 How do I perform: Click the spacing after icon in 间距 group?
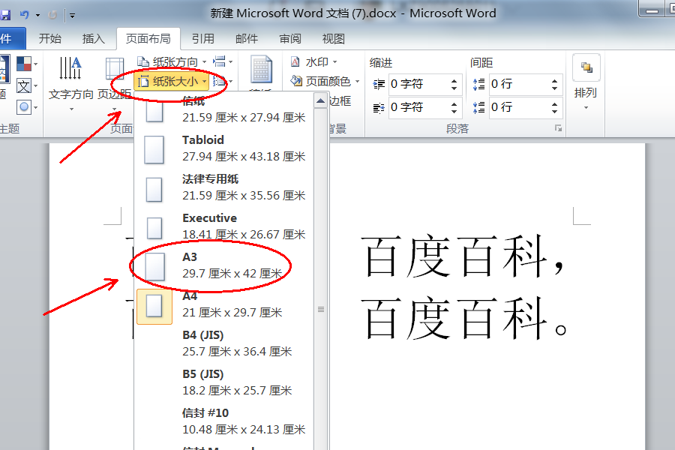pyautogui.click(x=478, y=107)
